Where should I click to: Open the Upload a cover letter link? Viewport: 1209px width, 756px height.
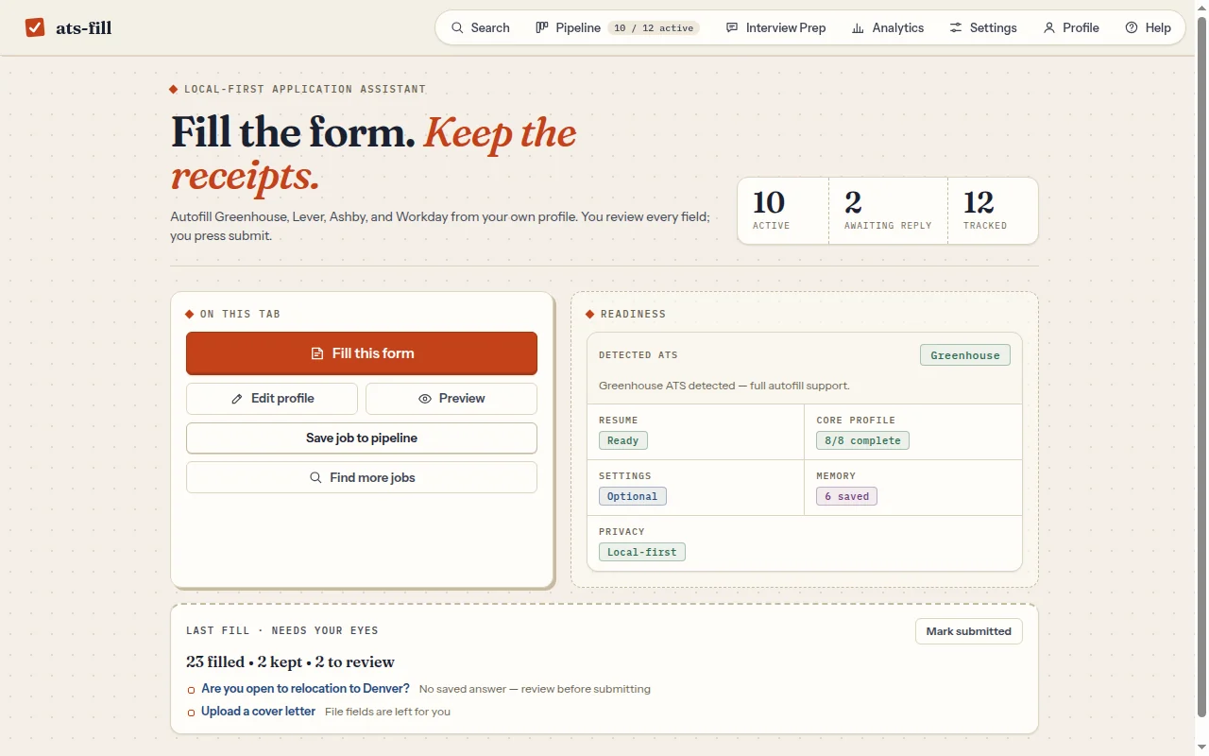258,712
